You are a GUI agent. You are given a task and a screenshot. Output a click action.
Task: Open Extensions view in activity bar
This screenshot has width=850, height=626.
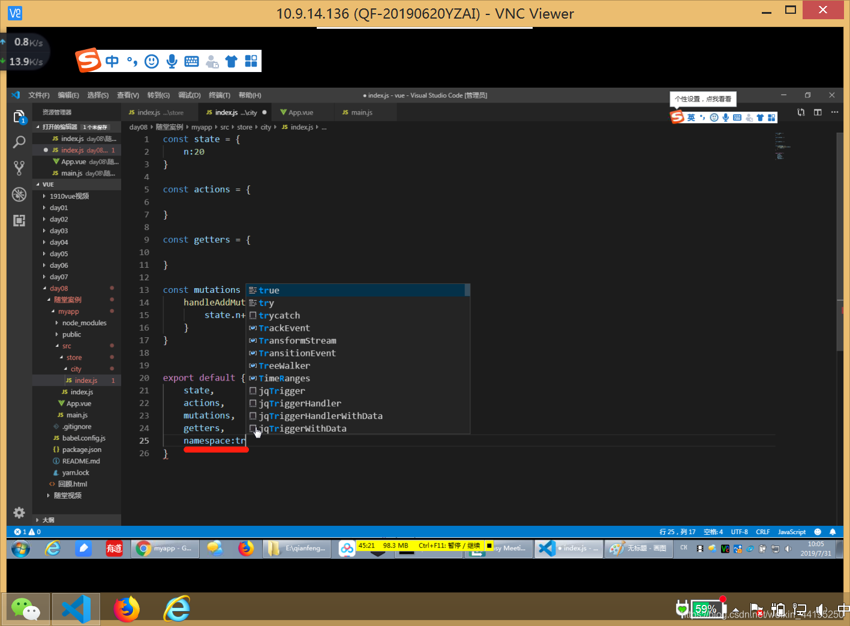tap(19, 220)
